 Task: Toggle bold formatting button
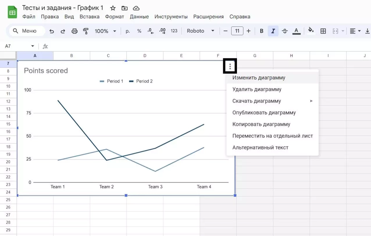coord(262,31)
